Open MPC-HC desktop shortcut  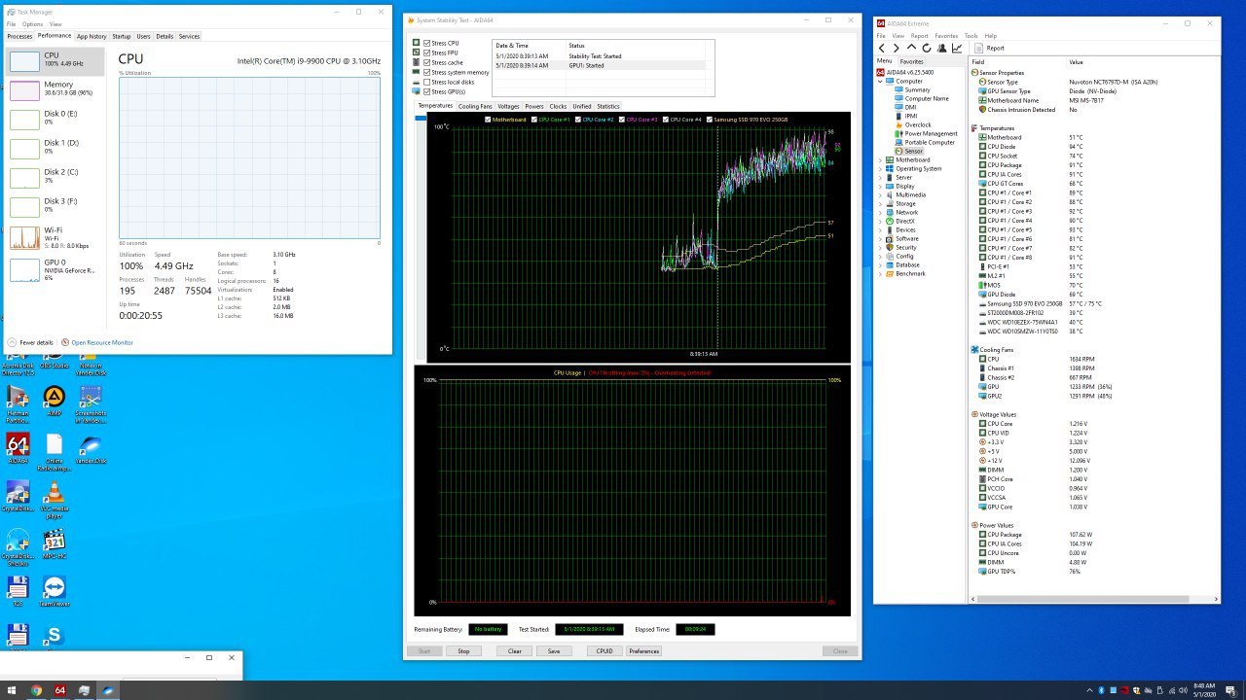(55, 544)
